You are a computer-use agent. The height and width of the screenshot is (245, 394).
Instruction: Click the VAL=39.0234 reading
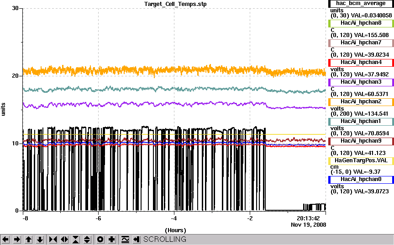pos(371,55)
